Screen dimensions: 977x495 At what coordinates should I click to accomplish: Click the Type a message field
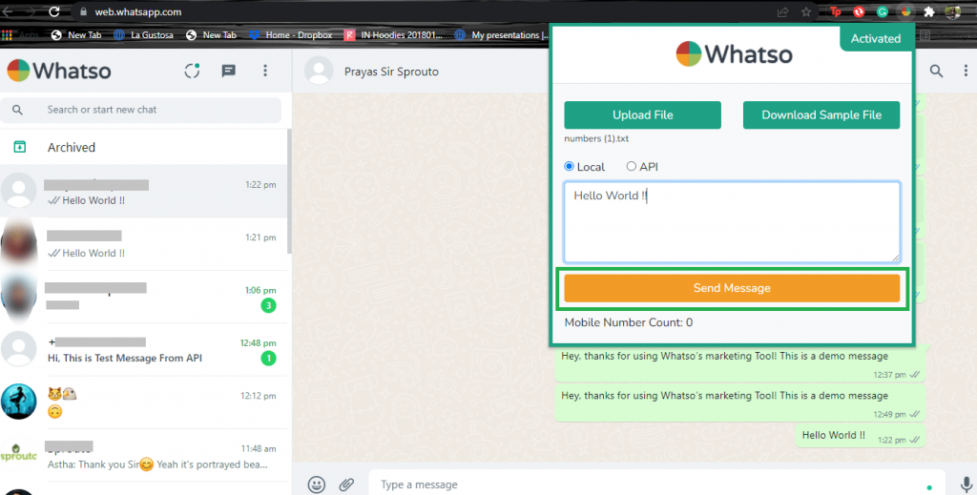click(x=656, y=485)
